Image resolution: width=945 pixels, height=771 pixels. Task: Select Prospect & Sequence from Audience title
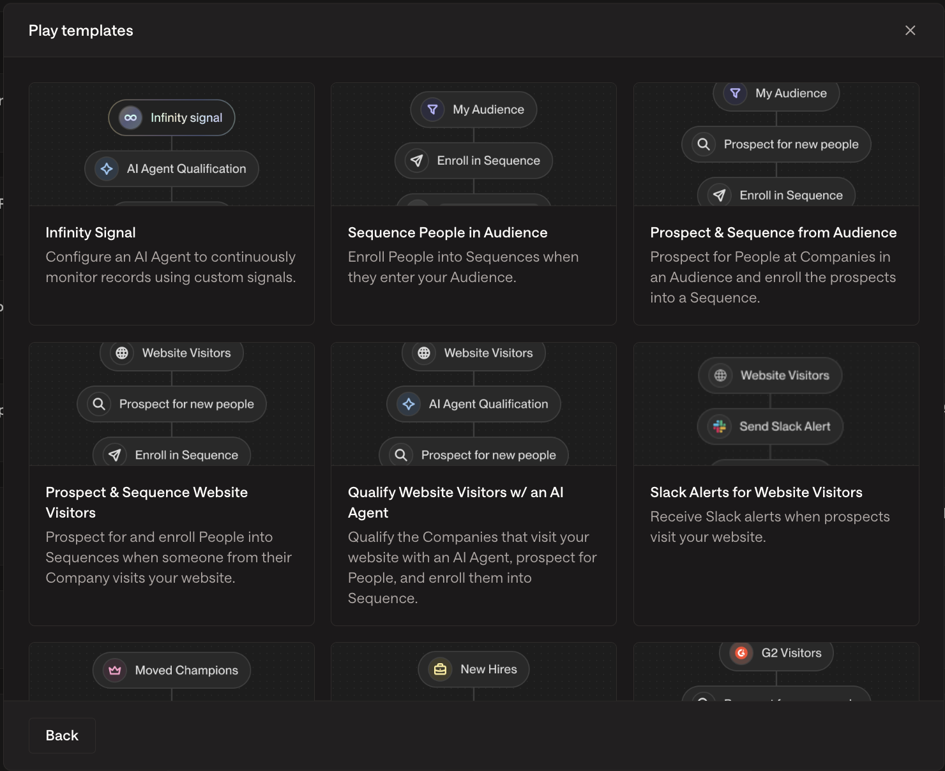click(x=773, y=232)
